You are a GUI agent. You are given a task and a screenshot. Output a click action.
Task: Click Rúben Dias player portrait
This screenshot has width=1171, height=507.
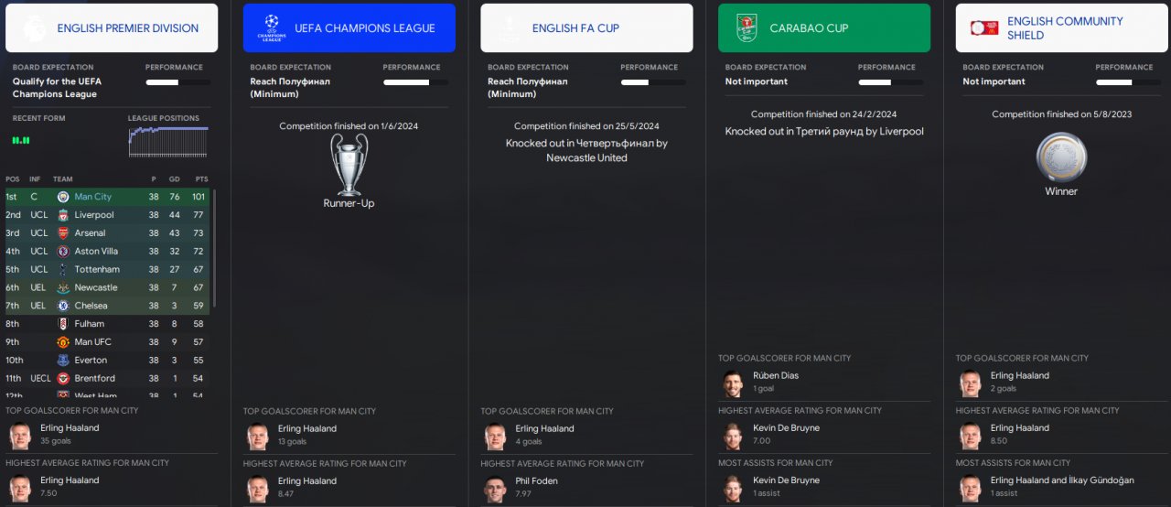pyautogui.click(x=733, y=383)
